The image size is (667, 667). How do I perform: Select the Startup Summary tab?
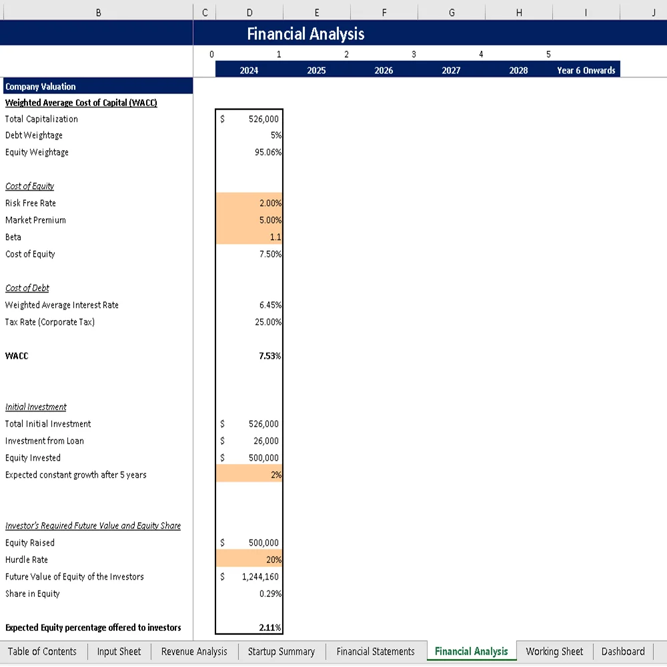(x=281, y=652)
